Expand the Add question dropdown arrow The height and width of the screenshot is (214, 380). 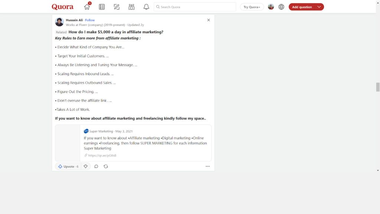click(319, 7)
